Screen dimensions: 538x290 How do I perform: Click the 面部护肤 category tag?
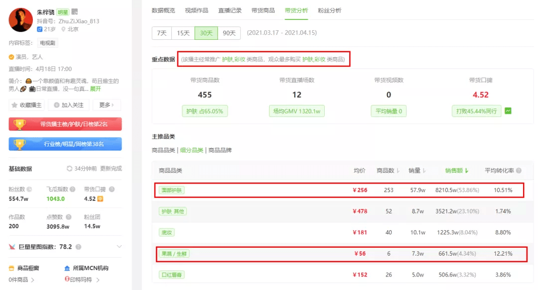tap(171, 190)
